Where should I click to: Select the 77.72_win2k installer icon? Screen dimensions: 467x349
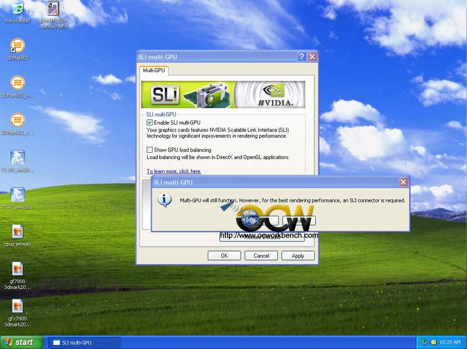tap(18, 198)
